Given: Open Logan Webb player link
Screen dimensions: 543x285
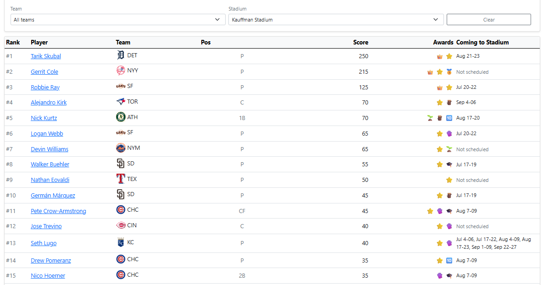Looking at the screenshot, I should coord(47,133).
